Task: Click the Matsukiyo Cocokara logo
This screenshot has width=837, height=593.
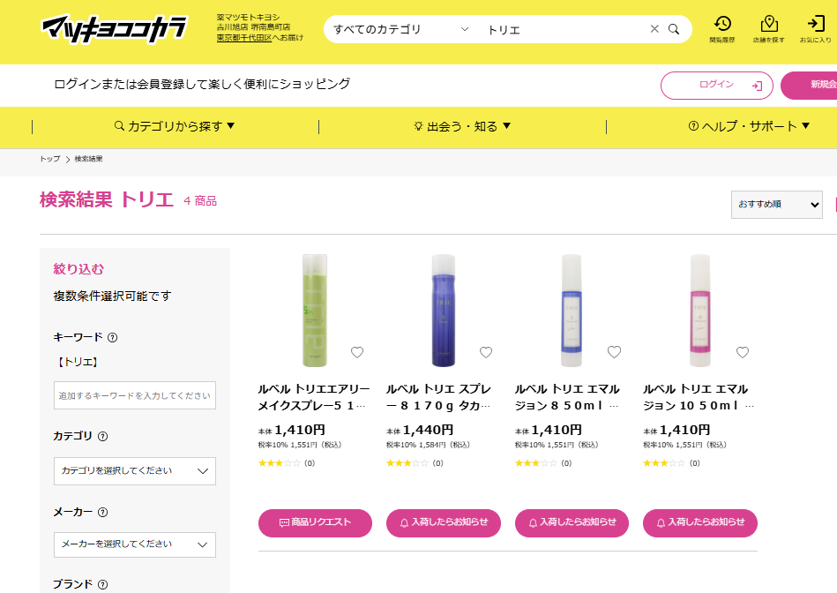Action: [115, 29]
